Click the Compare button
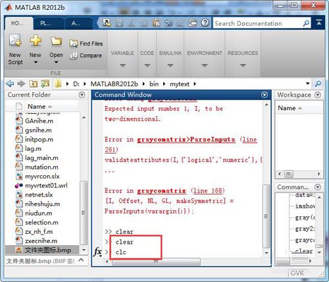This screenshot has width=329, height=282. point(86,55)
